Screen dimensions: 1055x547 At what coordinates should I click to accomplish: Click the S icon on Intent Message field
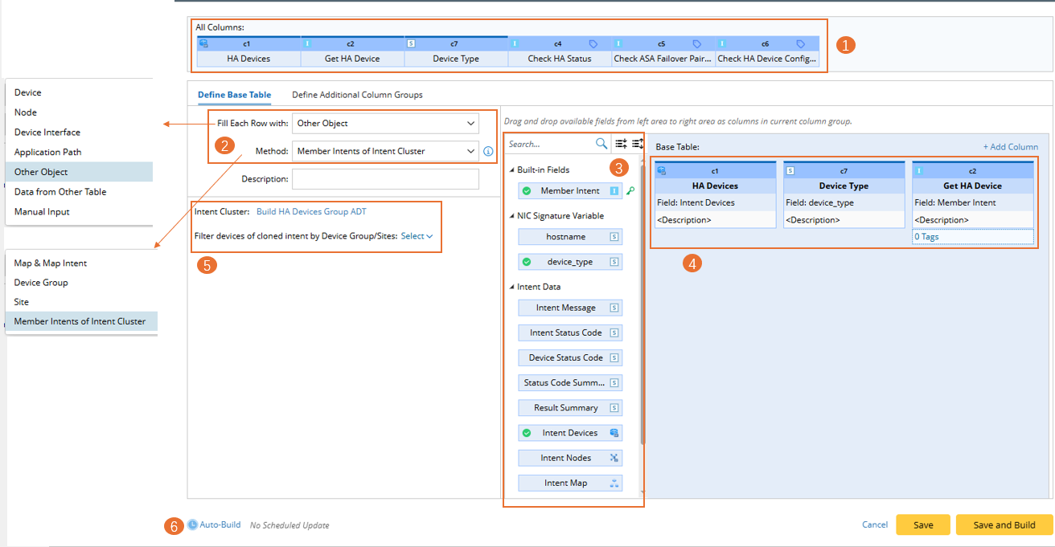[614, 308]
